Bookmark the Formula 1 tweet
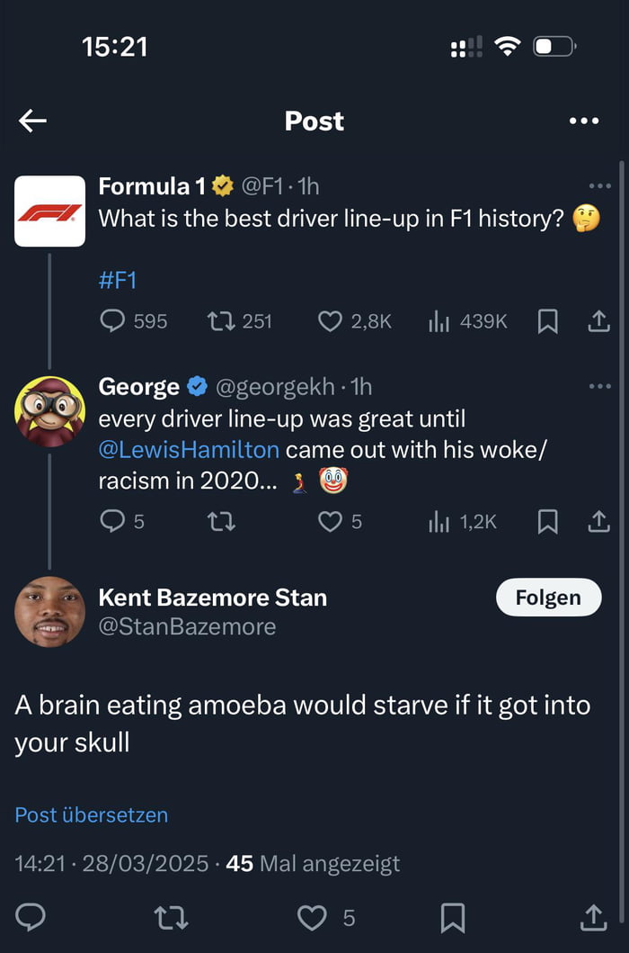Image resolution: width=629 pixels, height=953 pixels. click(547, 321)
